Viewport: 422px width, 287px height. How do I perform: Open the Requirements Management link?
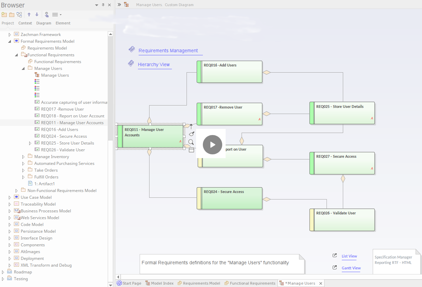(x=168, y=51)
